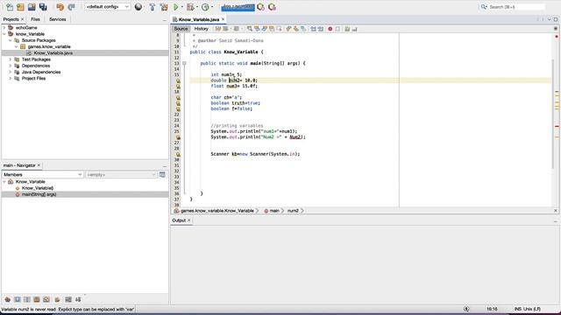Click the Save All toolbar icon
Screen dimensions: 561x315
point(43,7)
